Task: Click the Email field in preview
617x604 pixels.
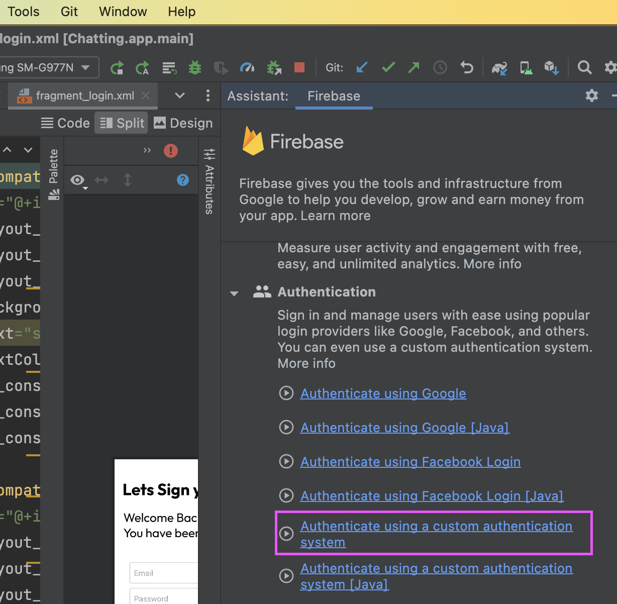Action: [164, 573]
